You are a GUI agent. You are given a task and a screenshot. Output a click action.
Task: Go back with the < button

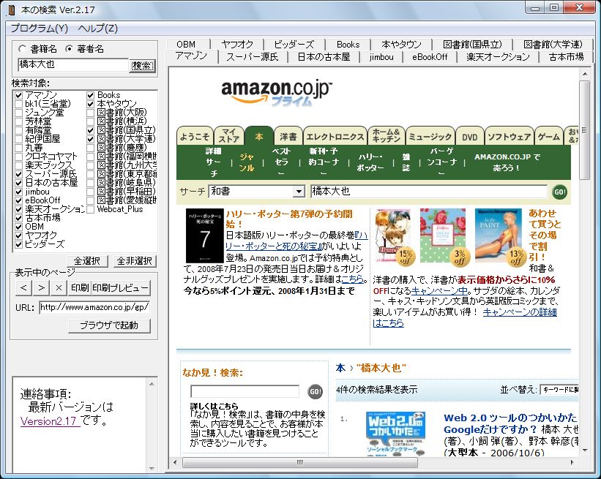(x=23, y=287)
